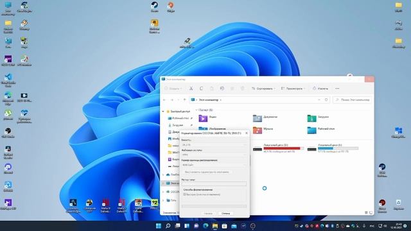Go up one folder level in Explorer

click(x=185, y=100)
